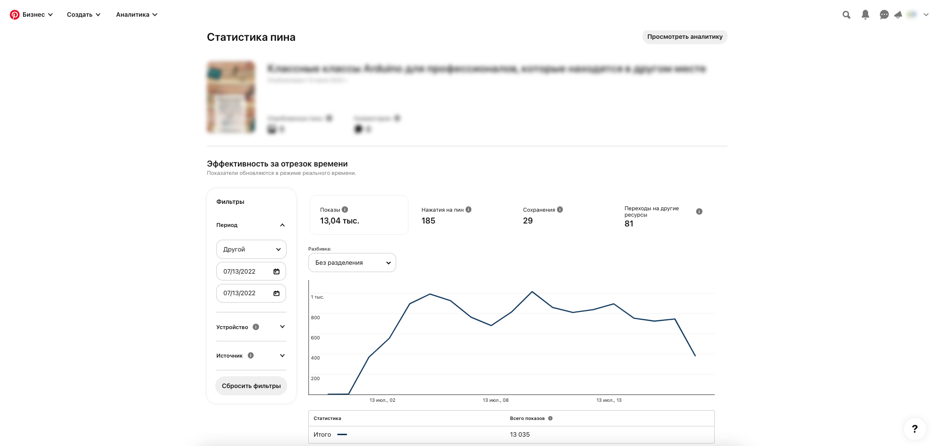Click the info icon beside Источник
This screenshot has width=934, height=446.
251,356
